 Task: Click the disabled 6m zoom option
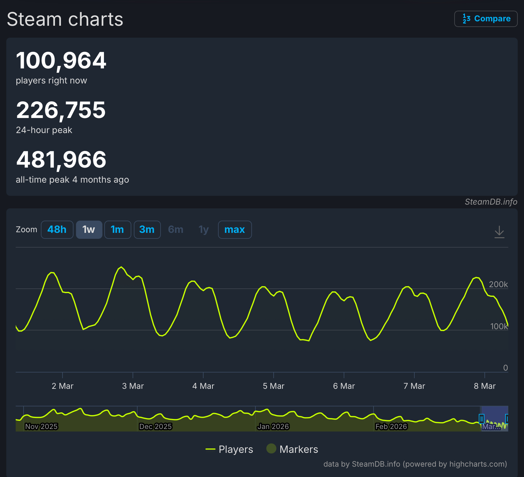tap(176, 230)
